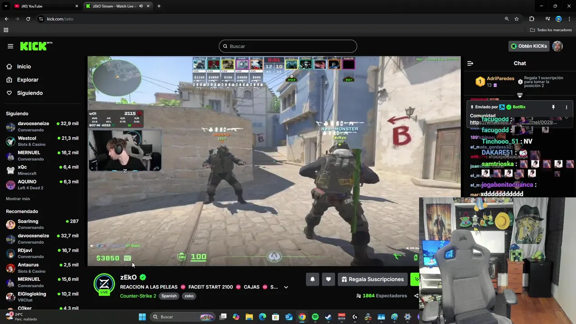
Task: Expand the pinned message chevron
Action: pyautogui.click(x=566, y=117)
